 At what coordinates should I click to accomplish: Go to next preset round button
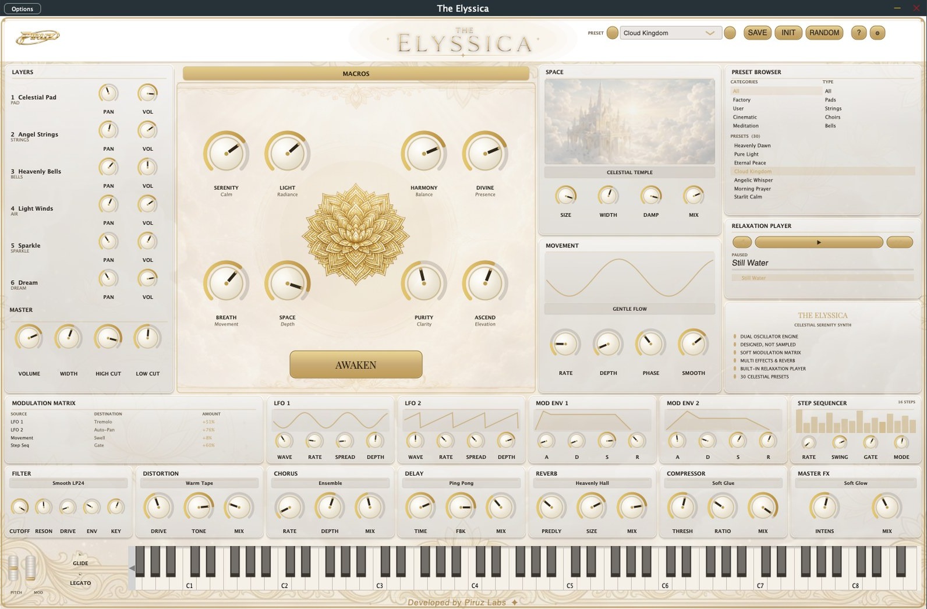click(730, 33)
